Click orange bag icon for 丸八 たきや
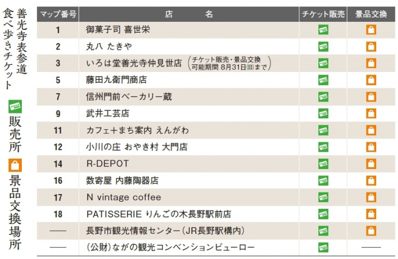This screenshot has height=259, width=398. [371, 46]
